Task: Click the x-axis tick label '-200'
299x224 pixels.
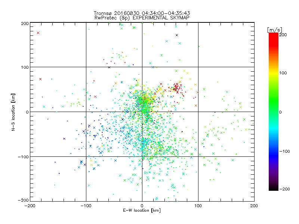Action: 30,206
